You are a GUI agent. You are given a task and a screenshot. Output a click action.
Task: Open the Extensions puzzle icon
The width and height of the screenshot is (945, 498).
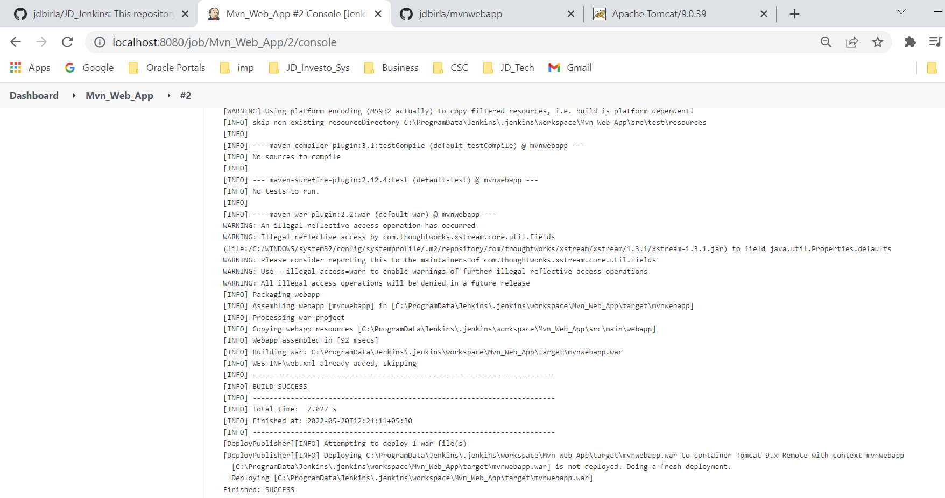click(x=910, y=42)
